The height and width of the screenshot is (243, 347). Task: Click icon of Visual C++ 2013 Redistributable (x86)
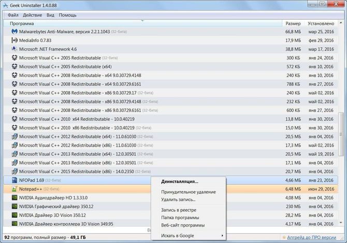click(x=15, y=163)
